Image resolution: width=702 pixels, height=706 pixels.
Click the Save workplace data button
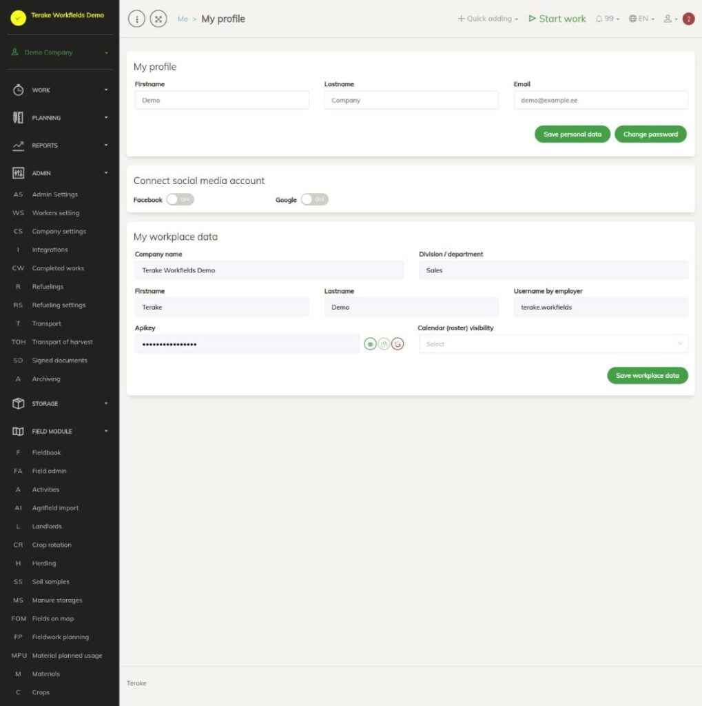pos(648,376)
